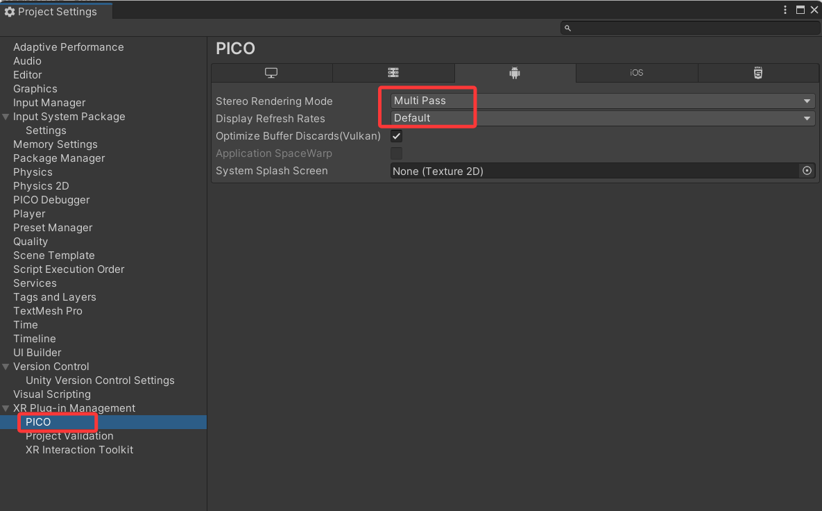This screenshot has height=511, width=822.
Task: Collapse the Input System Package group
Action: [6, 117]
